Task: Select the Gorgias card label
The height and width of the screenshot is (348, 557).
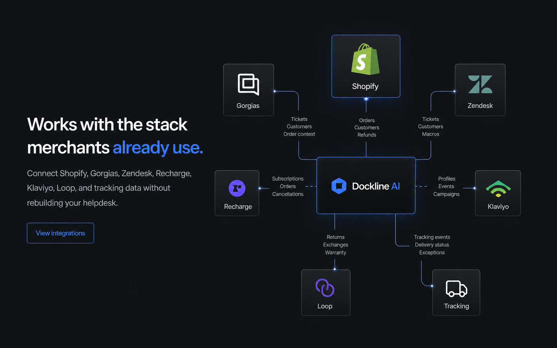Action: (x=248, y=106)
